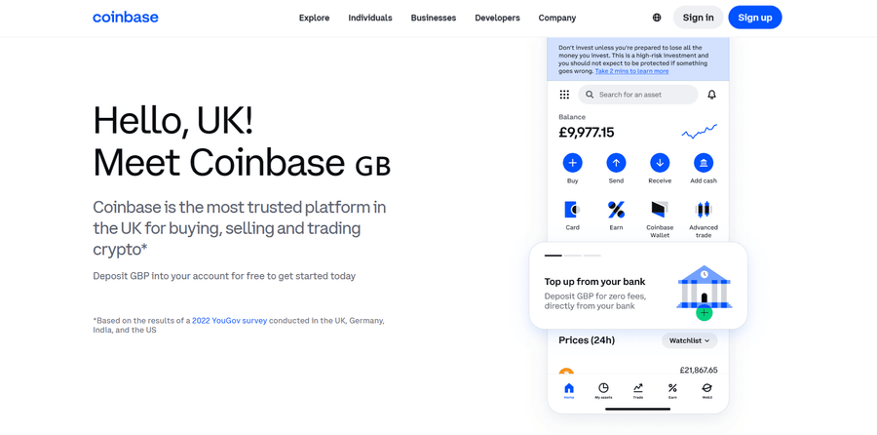This screenshot has width=877, height=435.
Task: Select the Add cash bank icon
Action: point(703,163)
